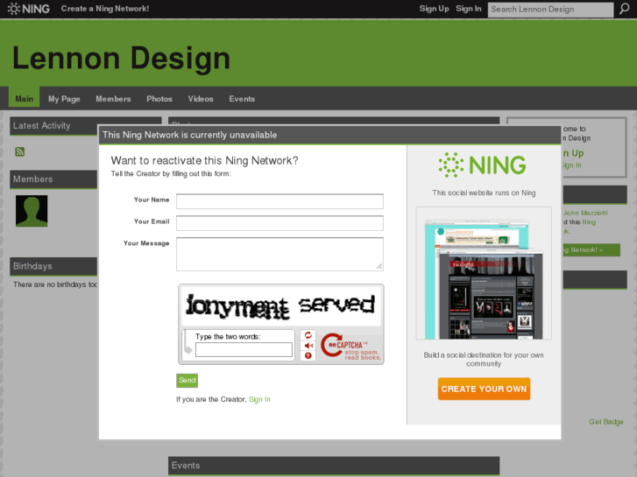Click the captcha two words input

[244, 349]
